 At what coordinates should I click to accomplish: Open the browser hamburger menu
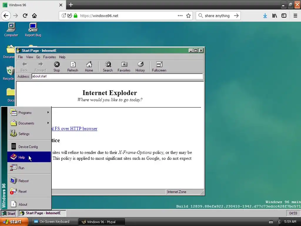click(295, 16)
